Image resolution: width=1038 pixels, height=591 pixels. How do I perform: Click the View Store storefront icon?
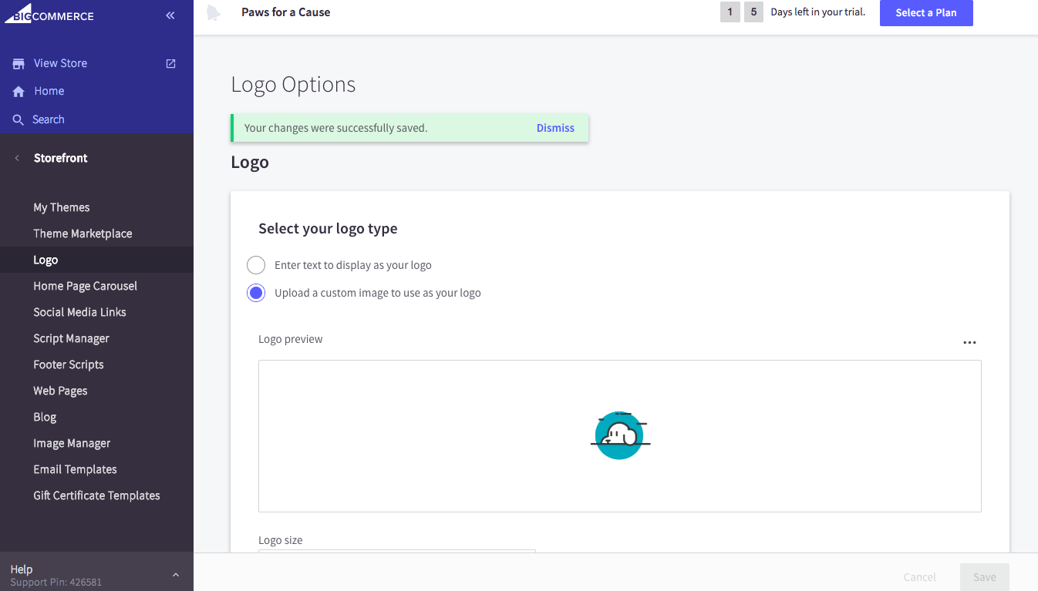point(19,64)
